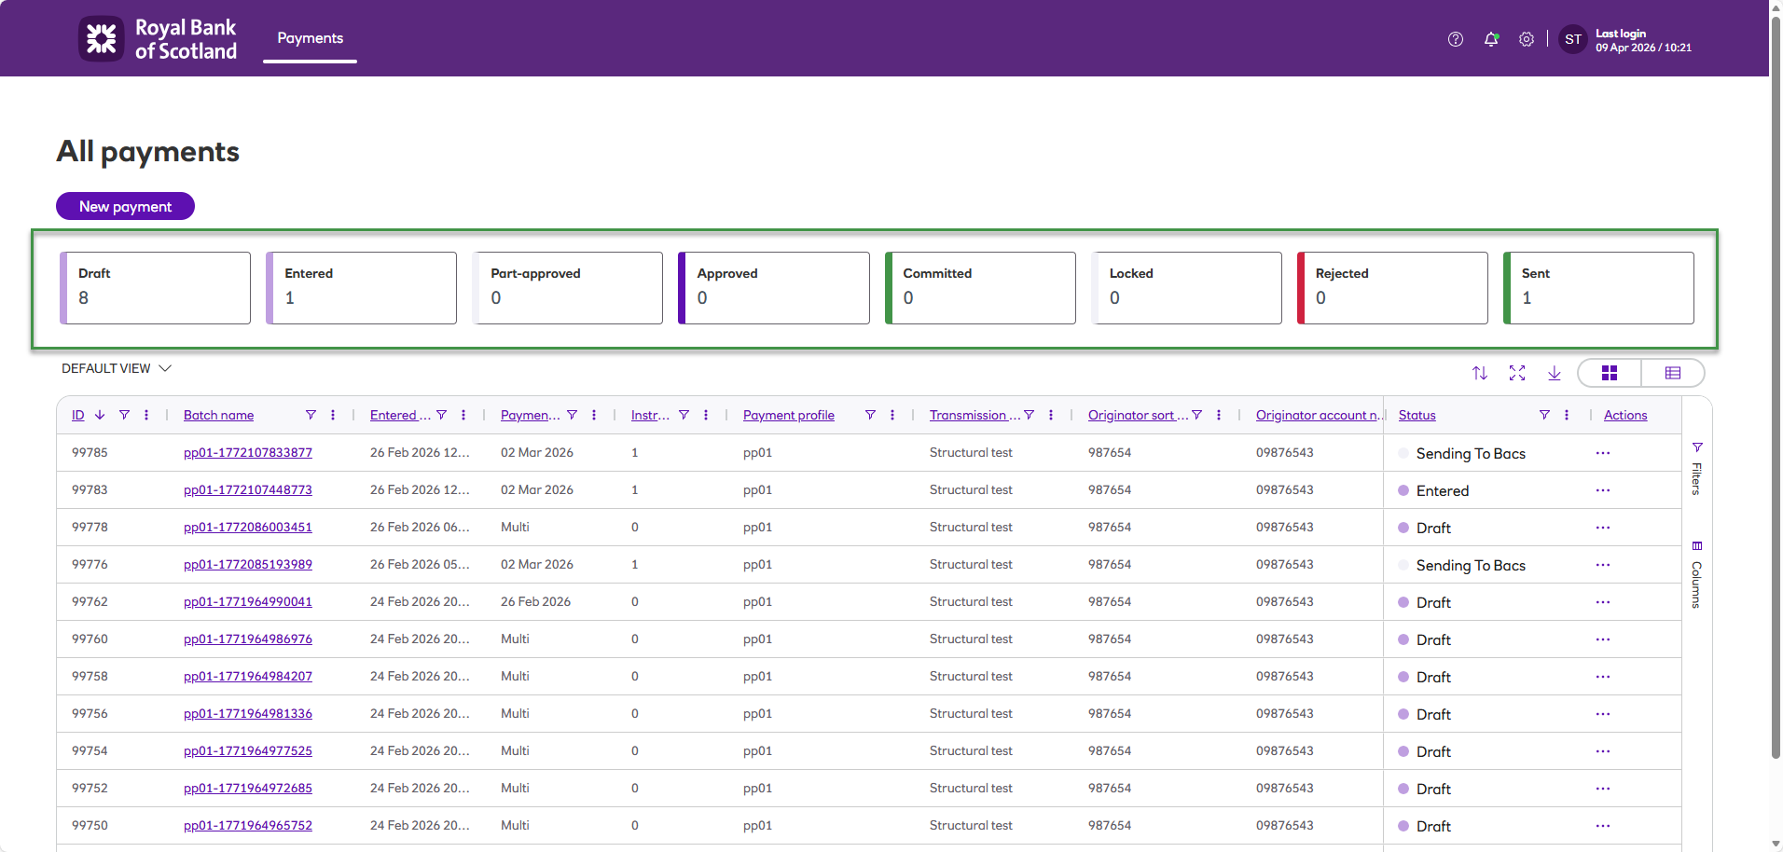The image size is (1783, 852).
Task: Filter the Batch name column
Action: (x=311, y=415)
